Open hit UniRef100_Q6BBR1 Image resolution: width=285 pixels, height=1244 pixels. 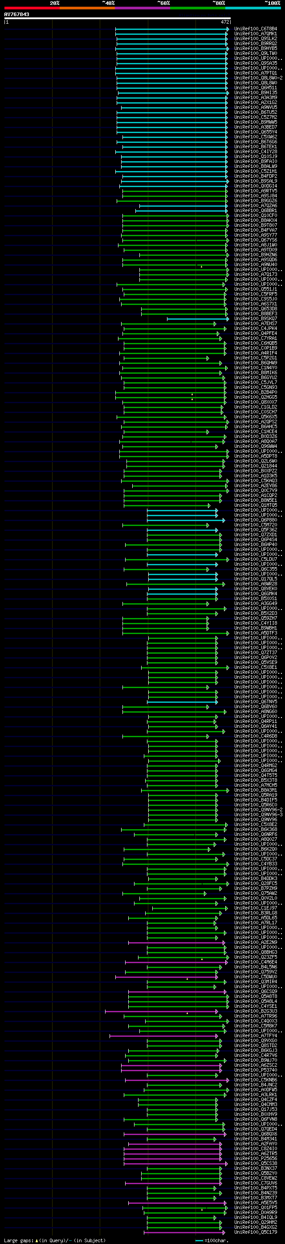pos(256,211)
